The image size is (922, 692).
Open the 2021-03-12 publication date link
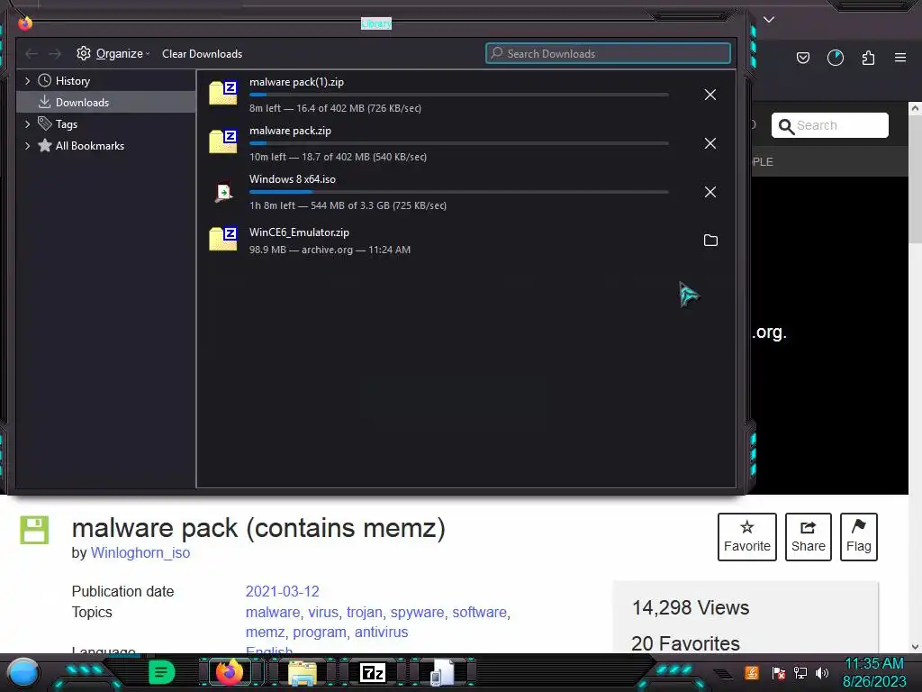click(x=282, y=591)
